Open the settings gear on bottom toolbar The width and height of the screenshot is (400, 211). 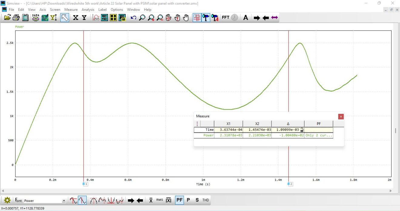[x=7, y=200]
